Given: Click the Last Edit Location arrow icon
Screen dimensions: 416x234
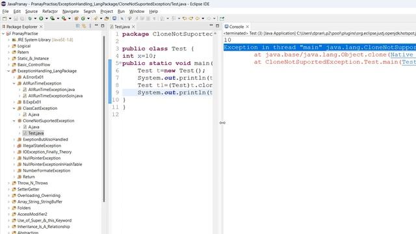Looking at the screenshot, I should (185, 19).
